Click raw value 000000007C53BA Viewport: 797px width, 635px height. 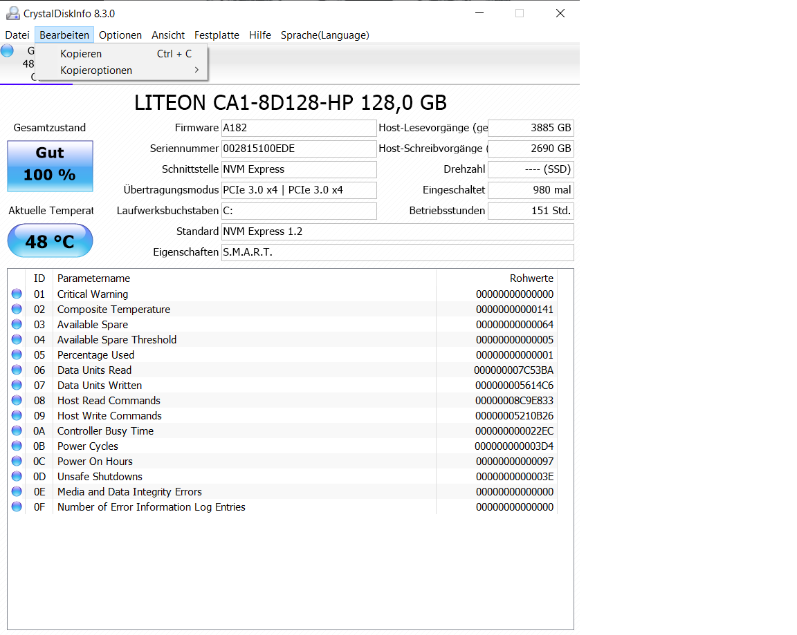tap(514, 370)
